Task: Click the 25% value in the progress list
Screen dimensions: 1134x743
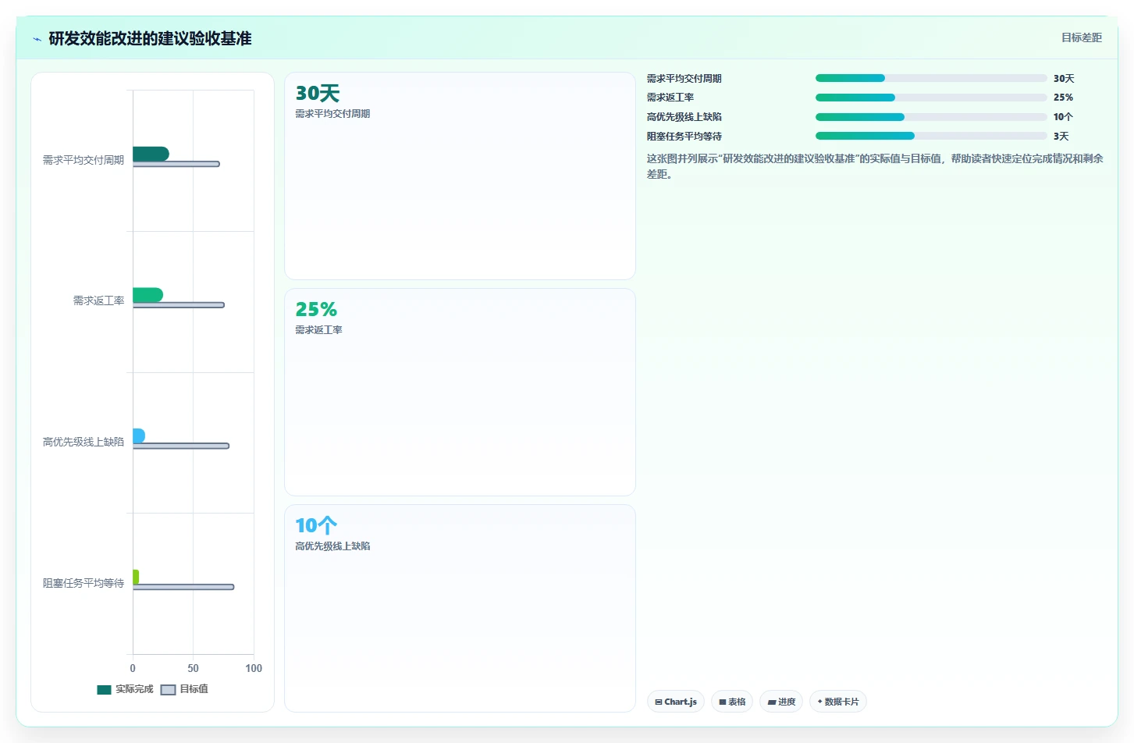Action: [1063, 98]
